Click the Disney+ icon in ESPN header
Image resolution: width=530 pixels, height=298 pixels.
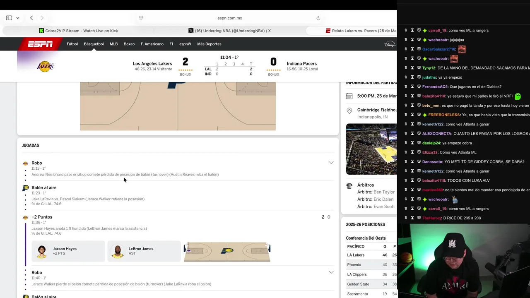click(390, 44)
